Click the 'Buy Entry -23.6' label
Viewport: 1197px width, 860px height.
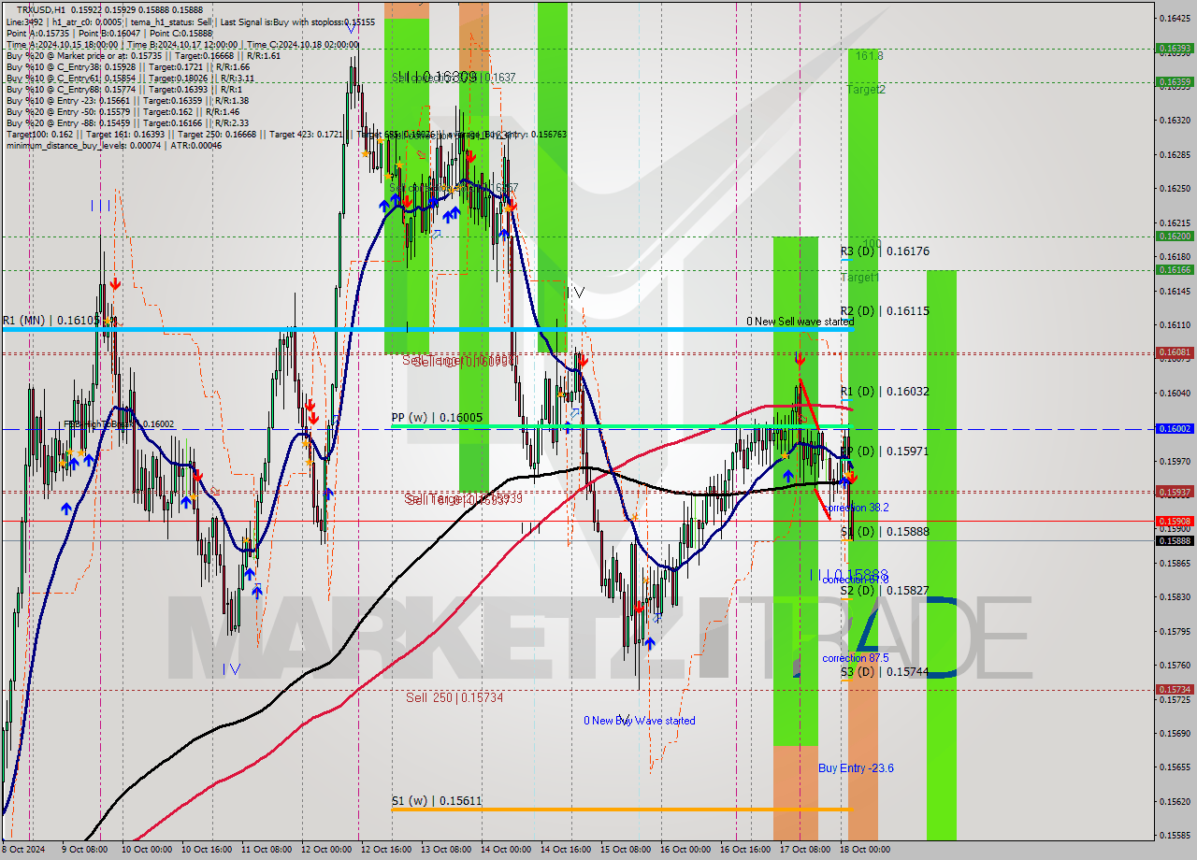tap(856, 768)
